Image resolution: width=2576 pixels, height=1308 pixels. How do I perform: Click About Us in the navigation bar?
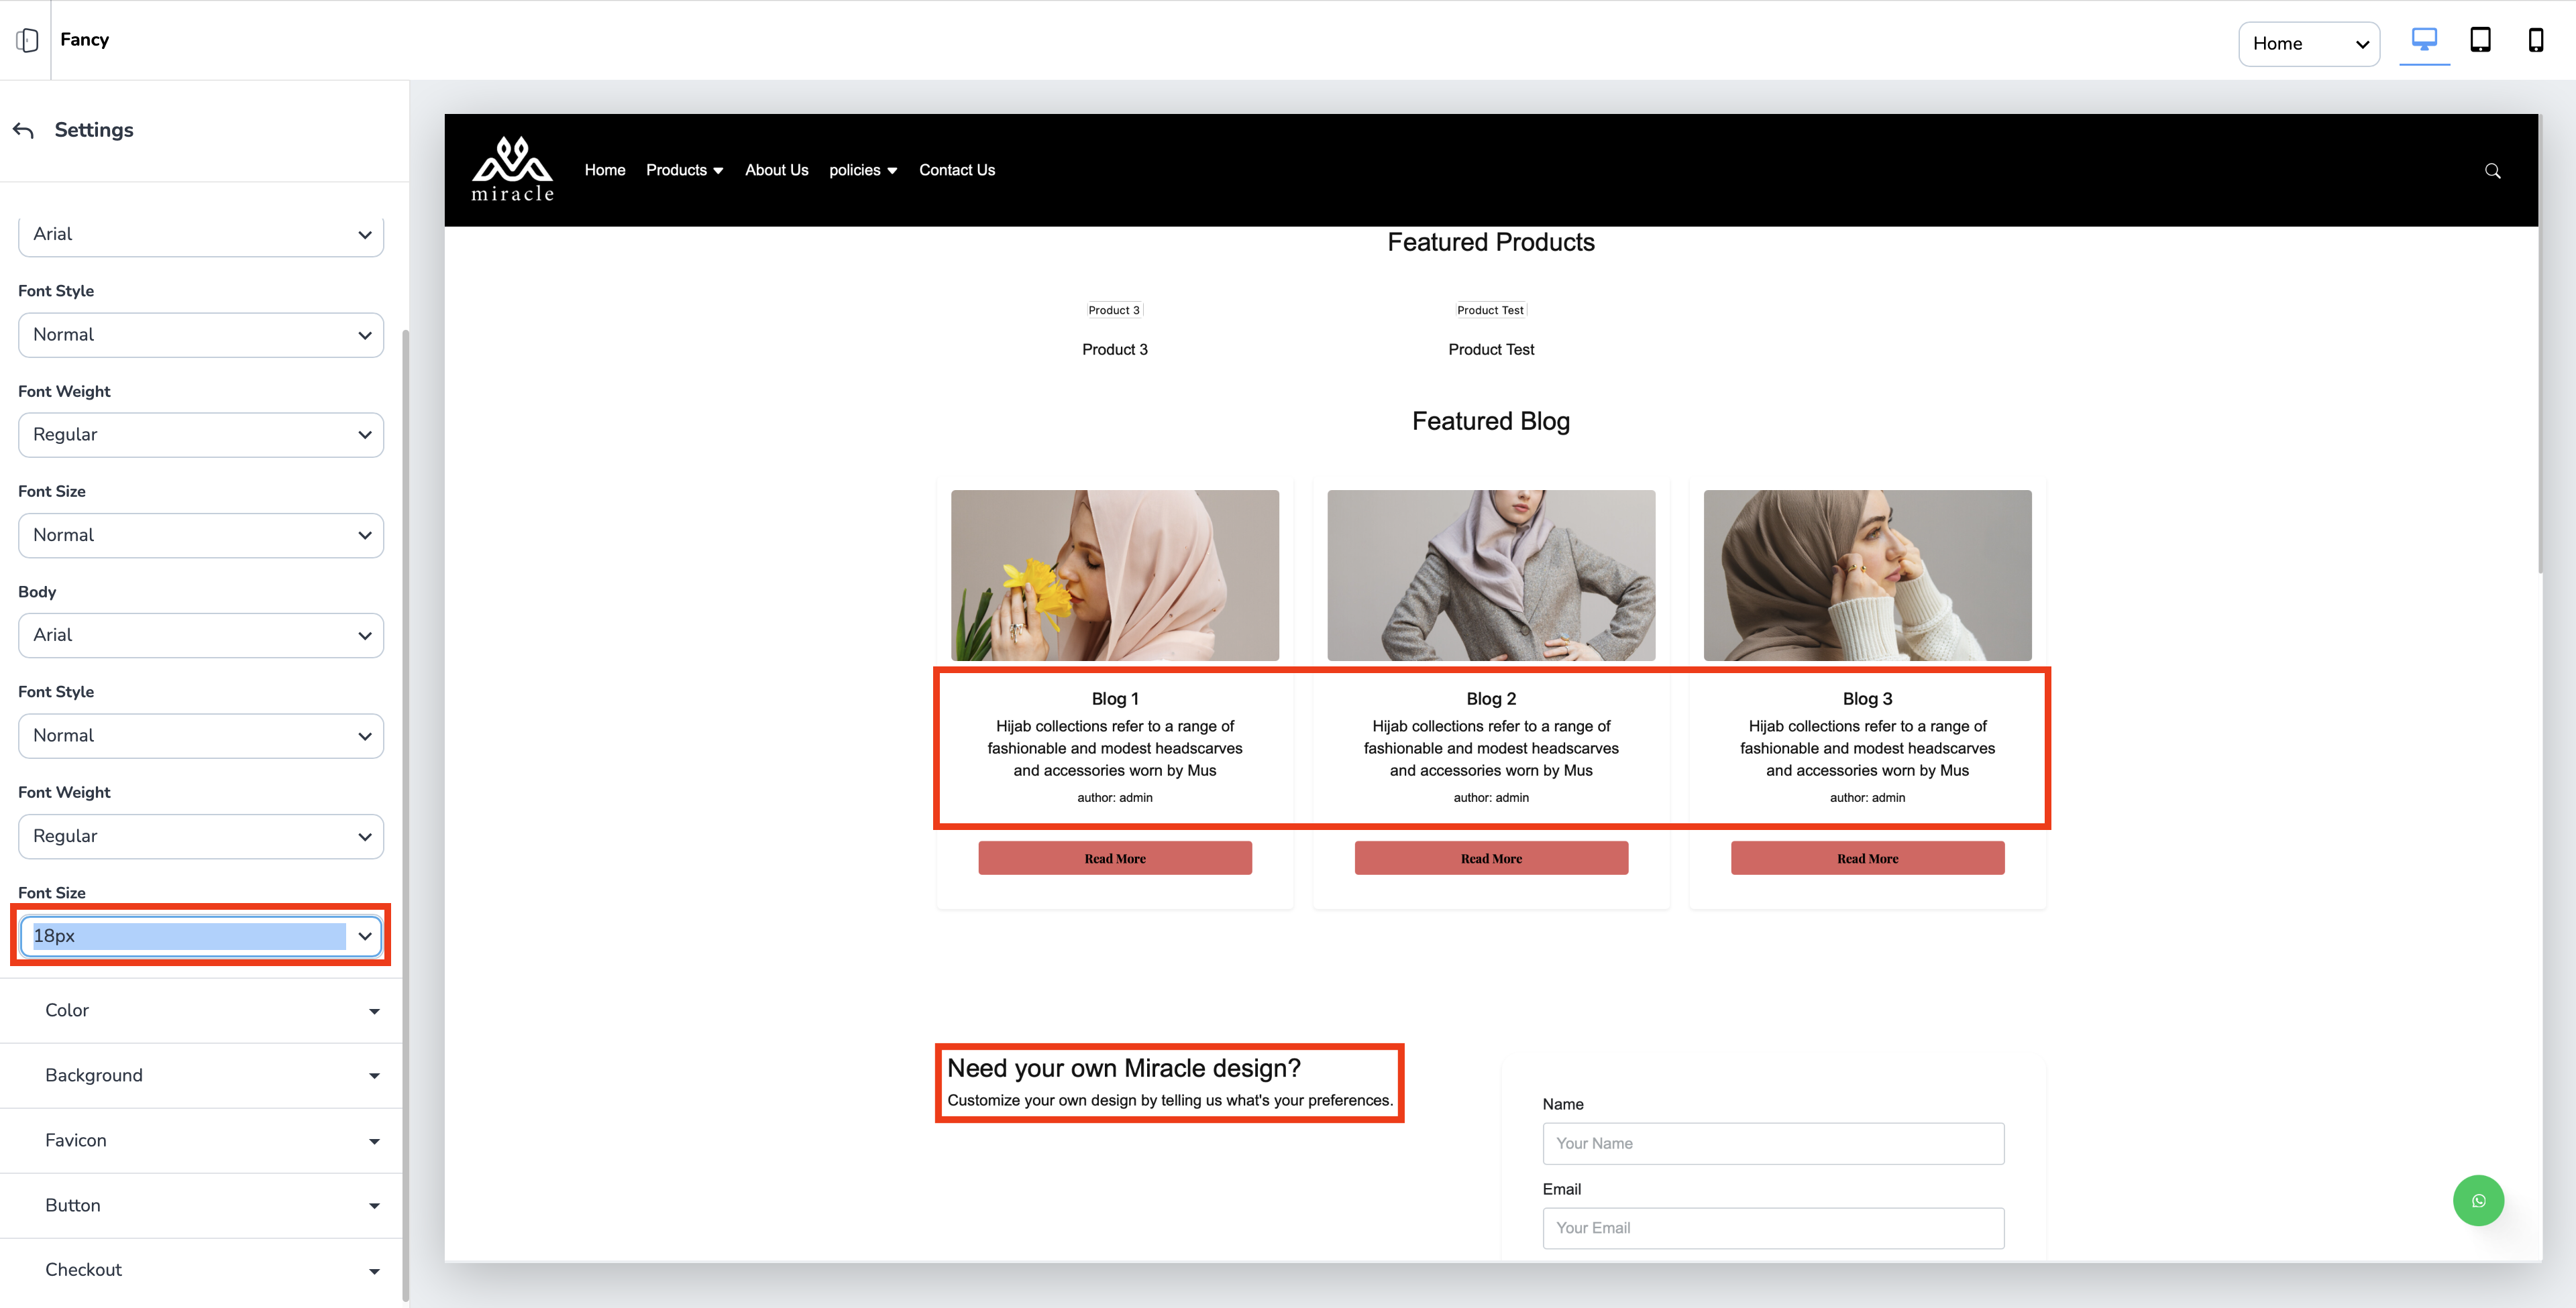[776, 170]
